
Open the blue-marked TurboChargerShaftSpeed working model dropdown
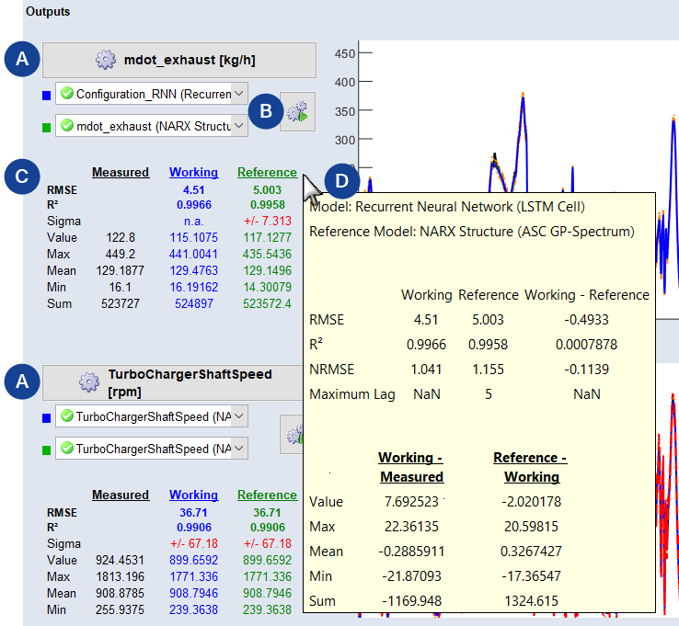click(239, 417)
